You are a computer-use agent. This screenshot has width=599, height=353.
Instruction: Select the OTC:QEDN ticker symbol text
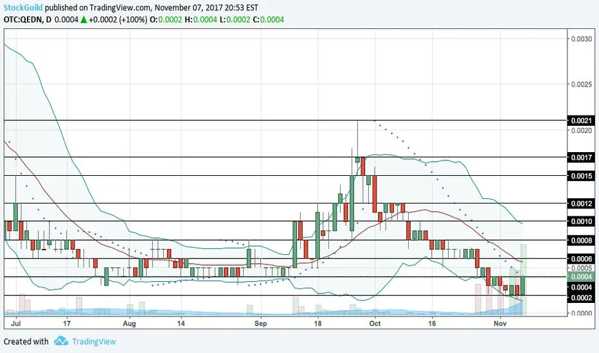[23, 19]
